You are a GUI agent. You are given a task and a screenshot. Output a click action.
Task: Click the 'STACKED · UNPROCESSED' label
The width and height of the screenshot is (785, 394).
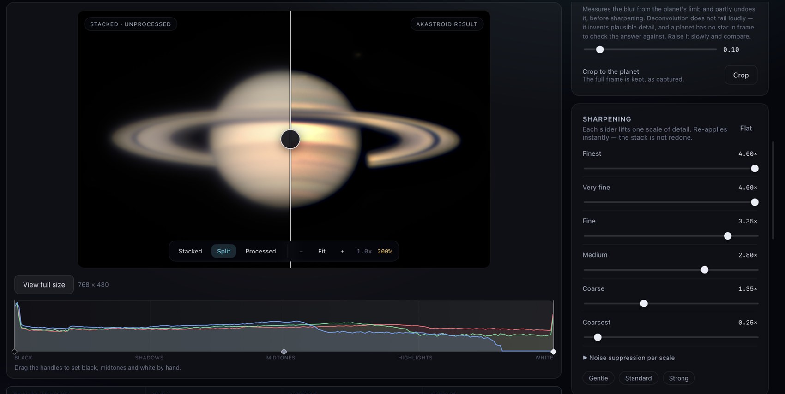pos(131,24)
